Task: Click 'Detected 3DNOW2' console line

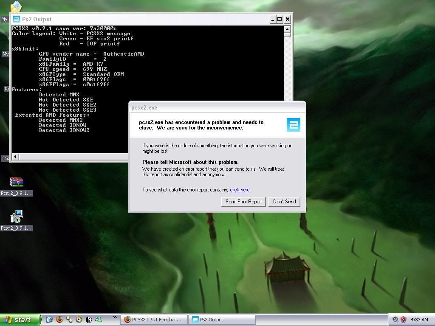Action: [x=64, y=130]
